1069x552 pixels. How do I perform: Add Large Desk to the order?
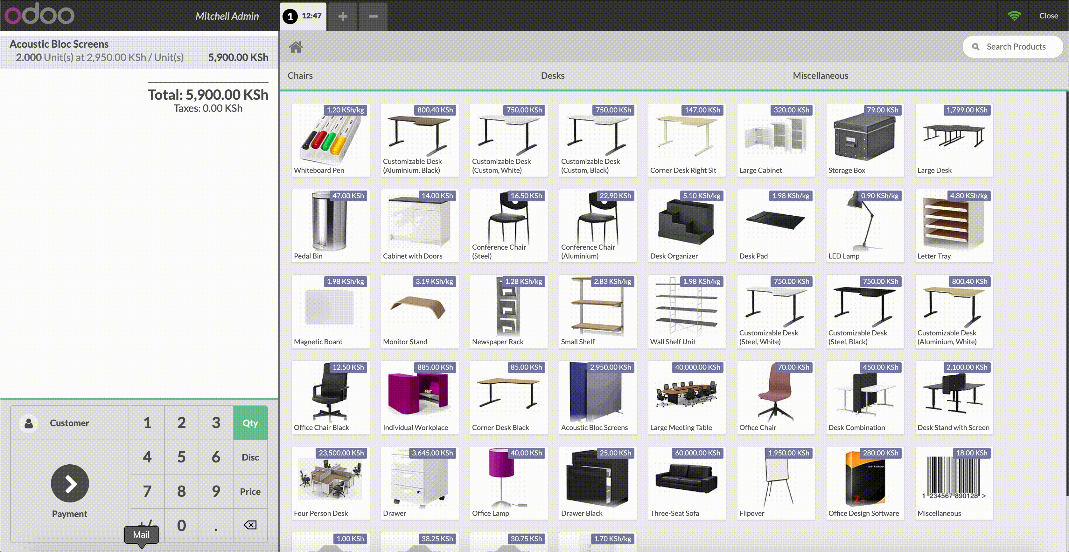954,140
